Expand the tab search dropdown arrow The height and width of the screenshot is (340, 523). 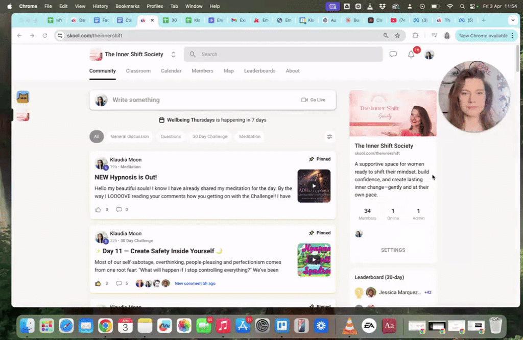point(513,20)
